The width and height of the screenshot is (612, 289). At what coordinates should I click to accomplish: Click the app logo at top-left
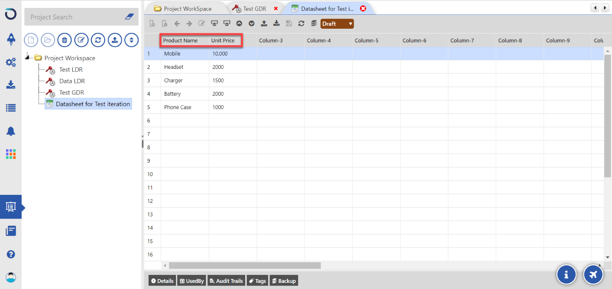11,14
